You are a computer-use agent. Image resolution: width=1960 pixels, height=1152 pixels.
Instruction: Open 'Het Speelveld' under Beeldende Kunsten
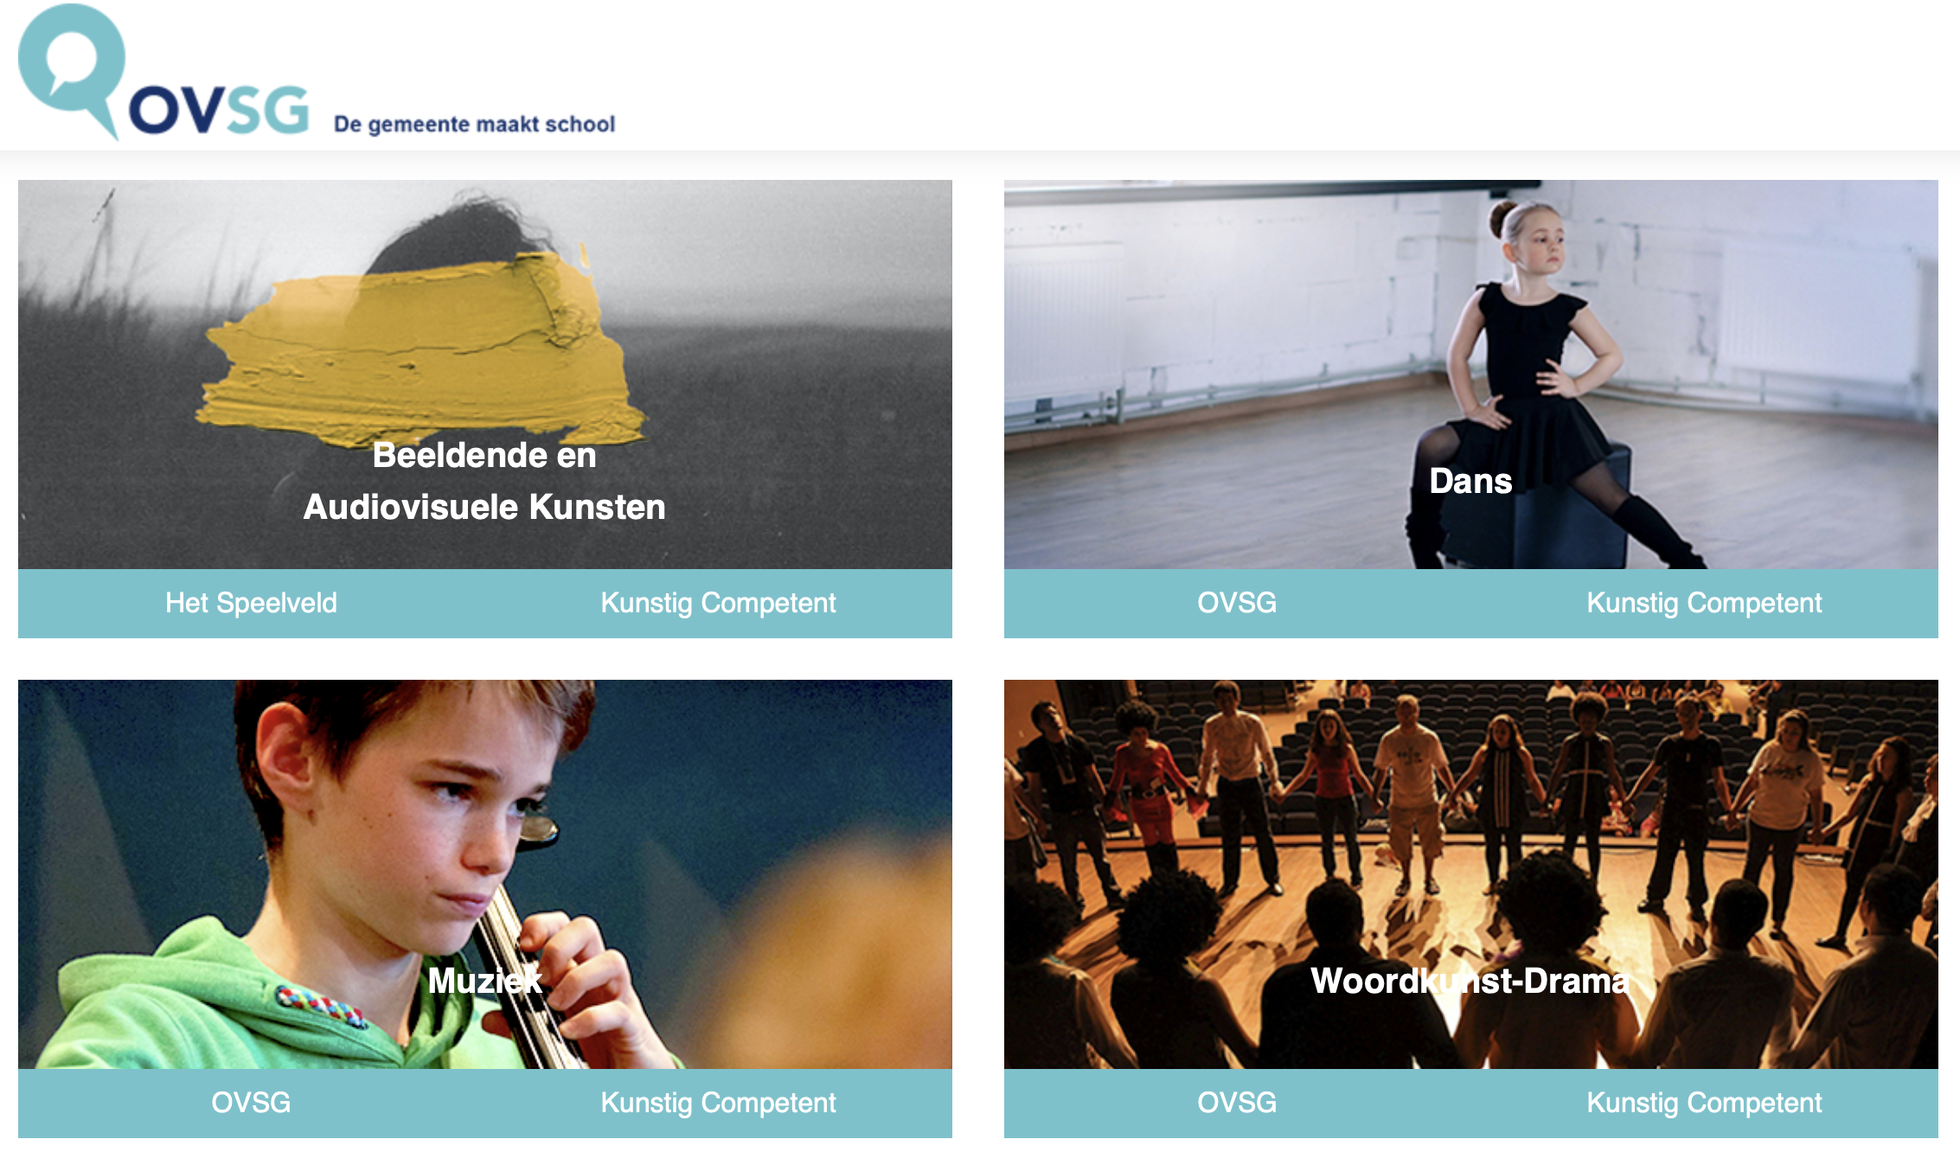tap(251, 603)
